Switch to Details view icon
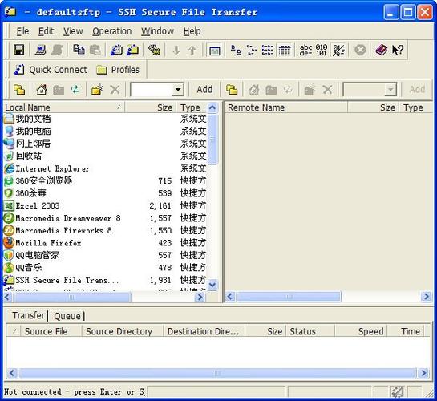Image resolution: width=437 pixels, height=401 pixels. [285, 51]
